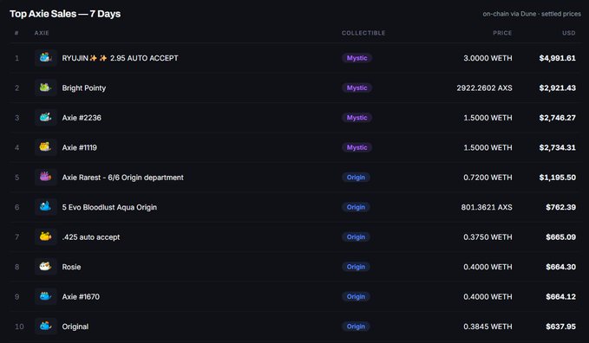Select the Axie #1119 name
Screen dimensions: 589x343
[x=79, y=147]
